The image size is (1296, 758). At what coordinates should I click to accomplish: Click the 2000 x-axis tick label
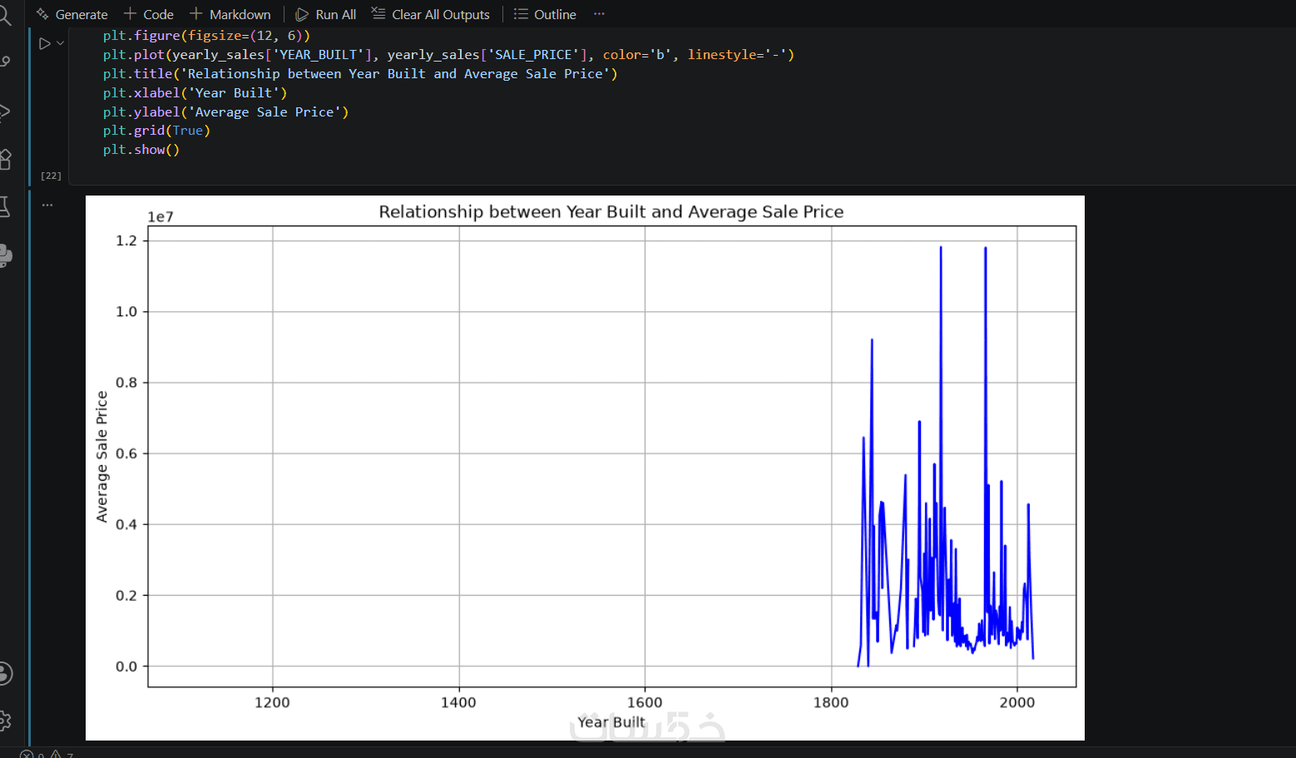[x=1017, y=702]
